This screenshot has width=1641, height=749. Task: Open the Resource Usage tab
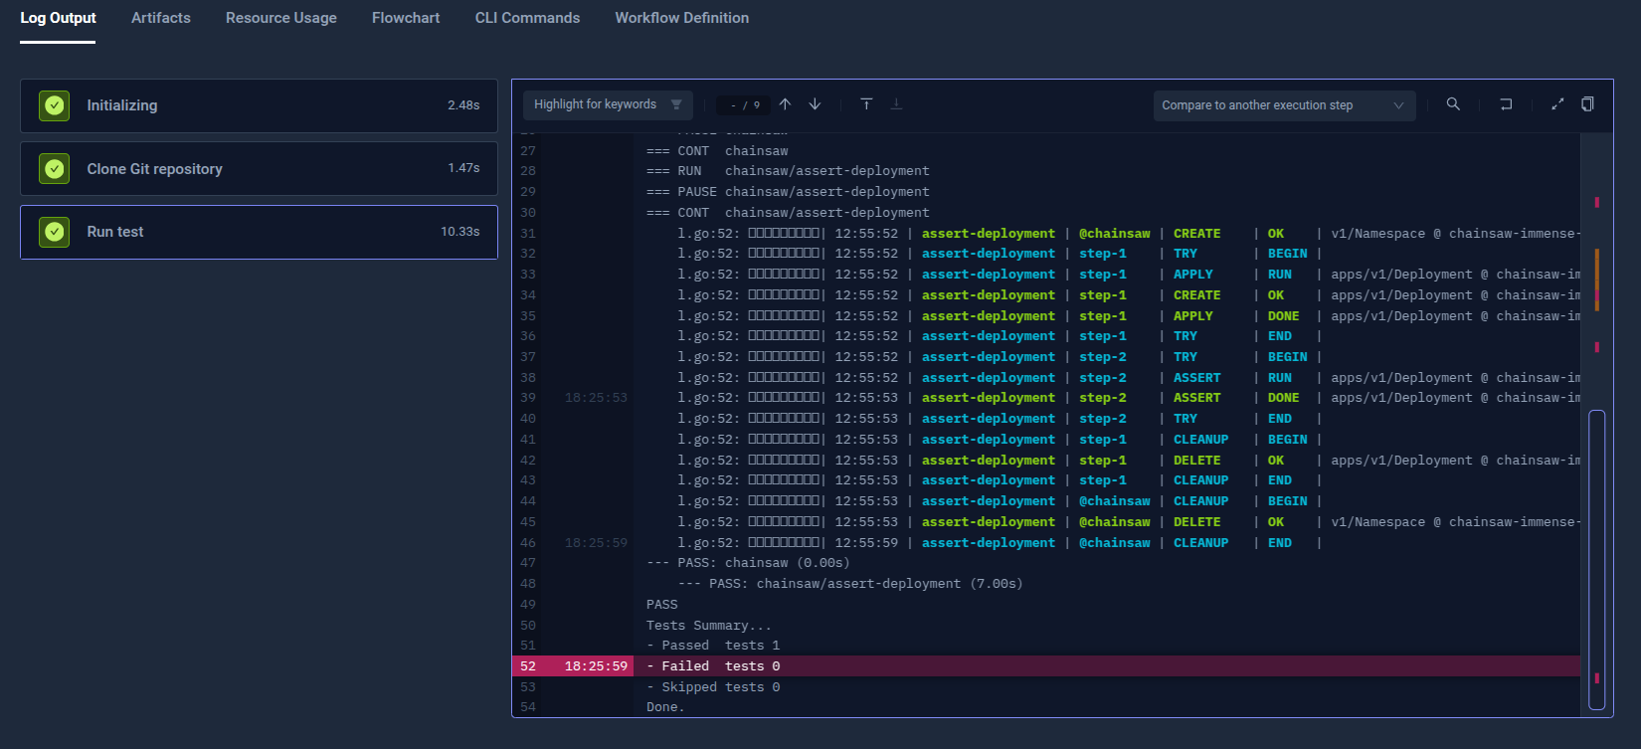pyautogui.click(x=281, y=18)
